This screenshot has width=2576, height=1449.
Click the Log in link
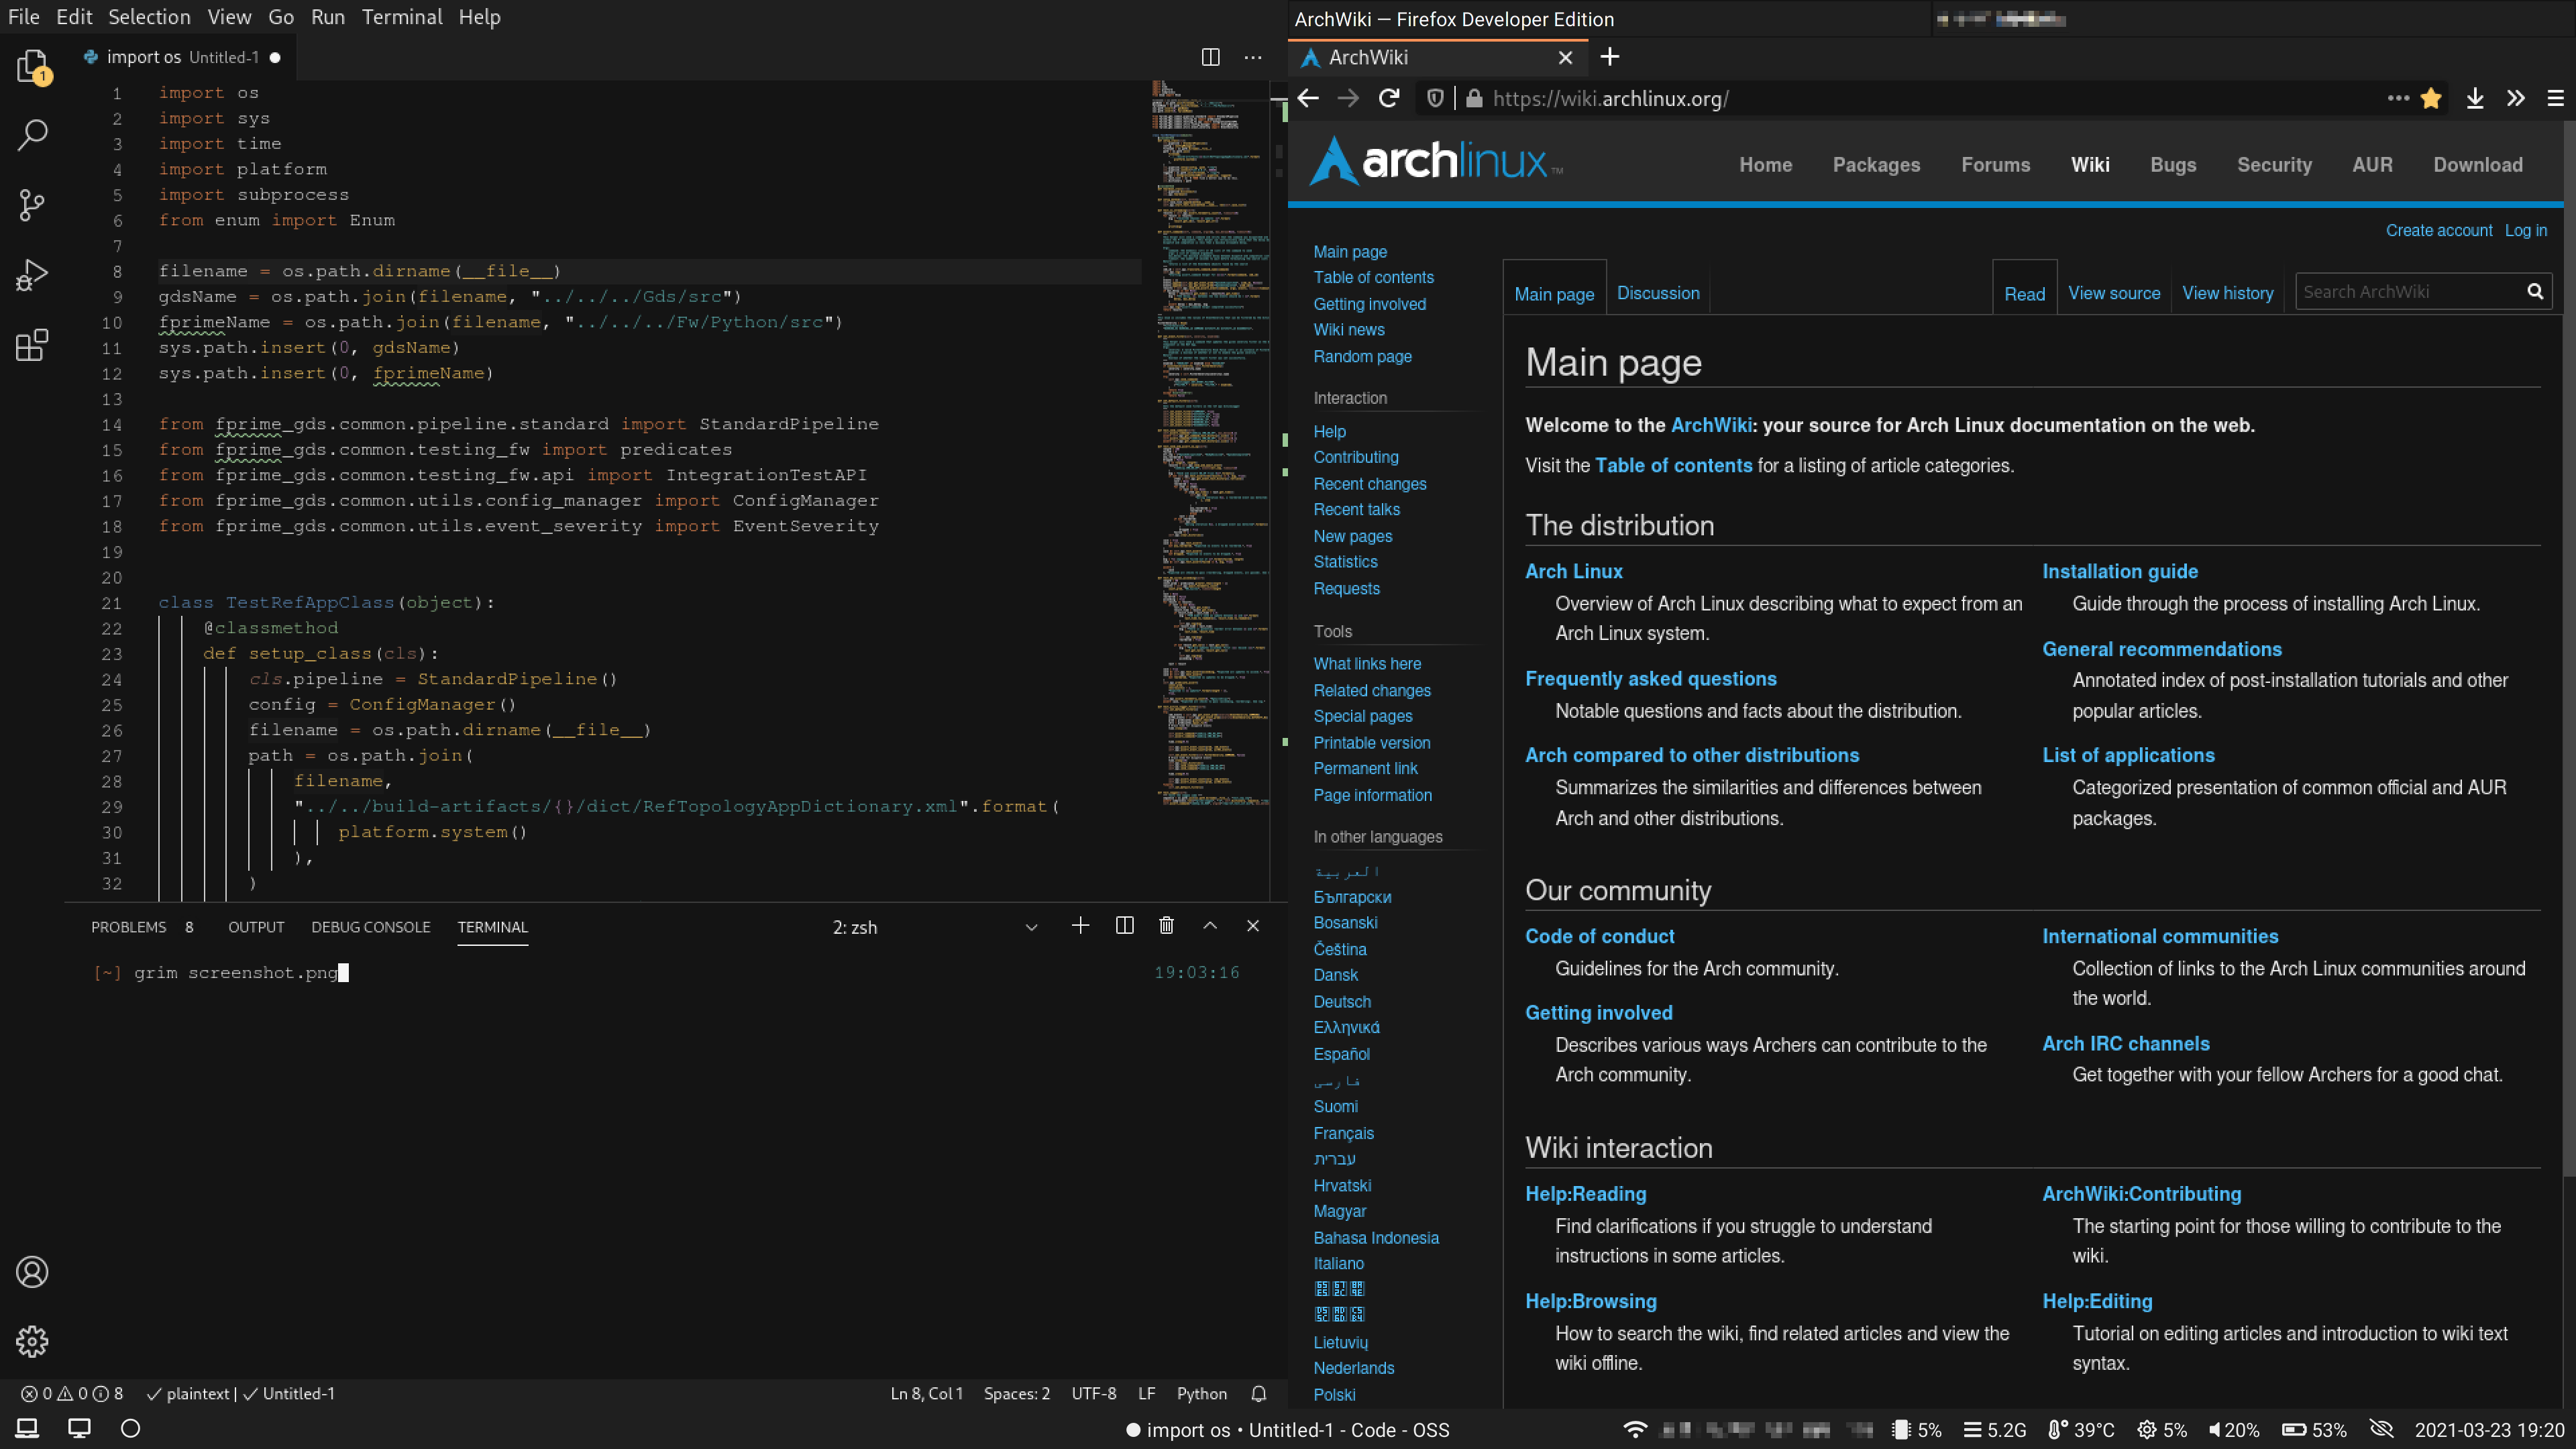(2526, 230)
